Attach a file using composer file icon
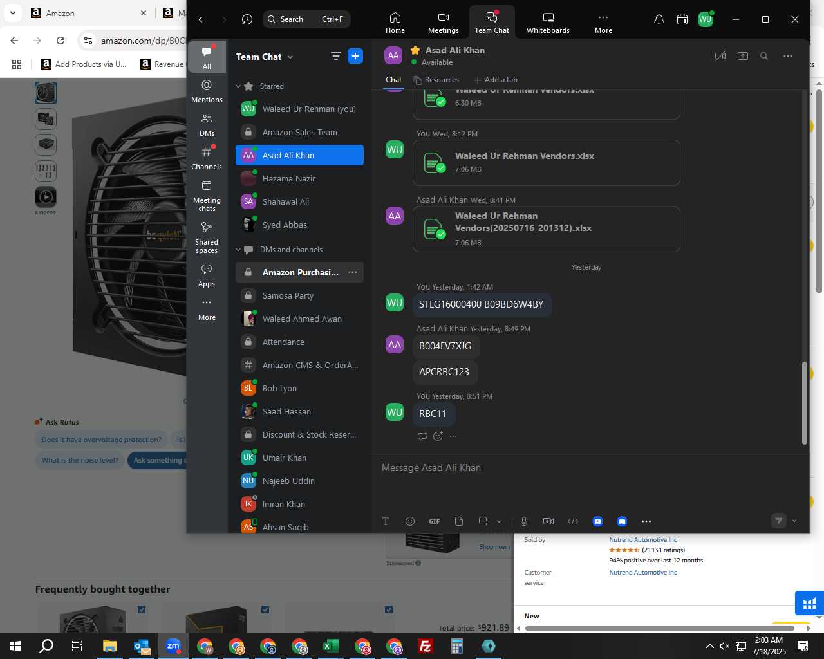The width and height of the screenshot is (824, 659). (x=459, y=521)
